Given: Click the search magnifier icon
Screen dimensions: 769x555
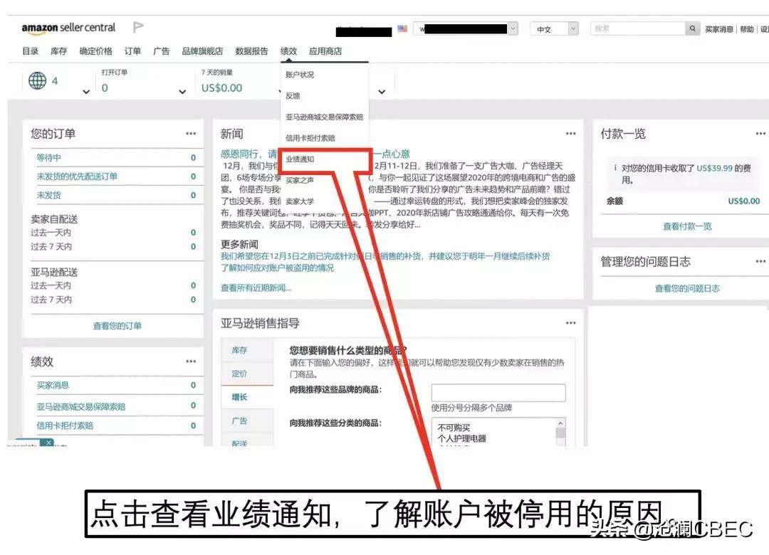Looking at the screenshot, I should click(x=691, y=27).
